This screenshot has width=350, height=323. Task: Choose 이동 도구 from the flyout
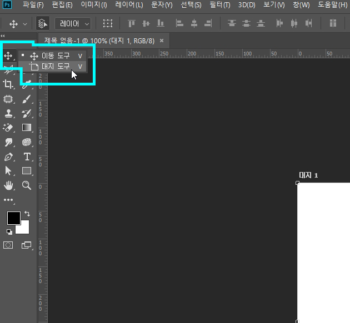click(52, 56)
